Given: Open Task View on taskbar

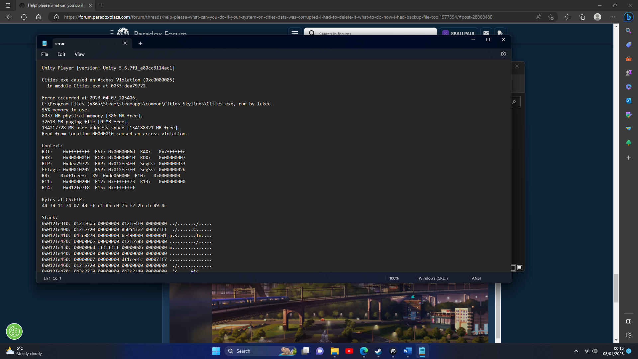Looking at the screenshot, I should click(305, 351).
